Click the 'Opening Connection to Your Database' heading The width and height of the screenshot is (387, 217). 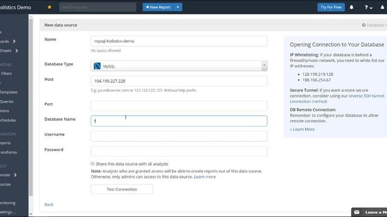point(337,45)
